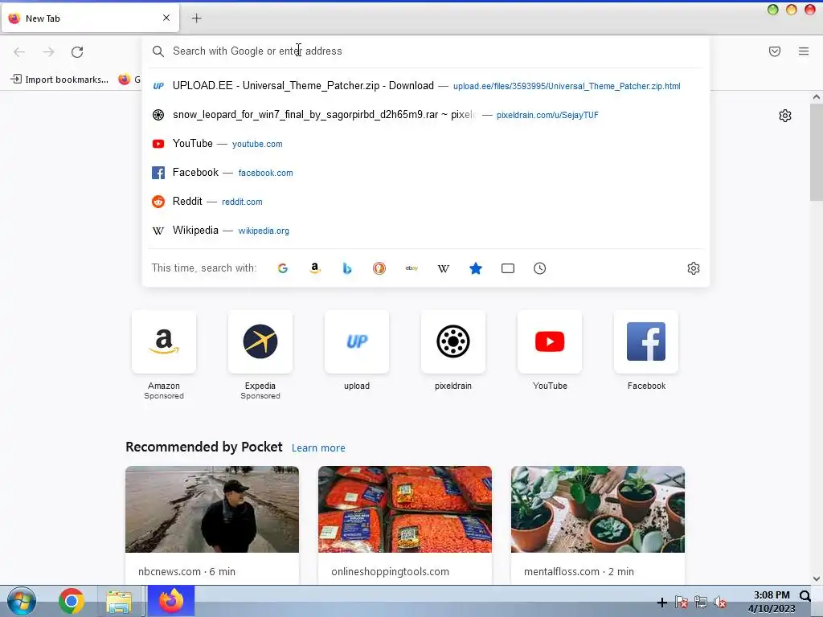This screenshot has height=617, width=823.
Task: Search in Bookmarks star icon
Action: [x=476, y=268]
